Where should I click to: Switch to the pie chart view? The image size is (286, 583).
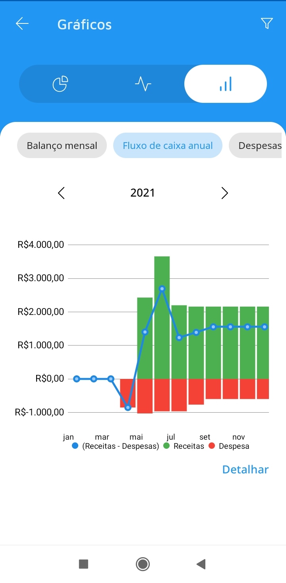pos(60,84)
